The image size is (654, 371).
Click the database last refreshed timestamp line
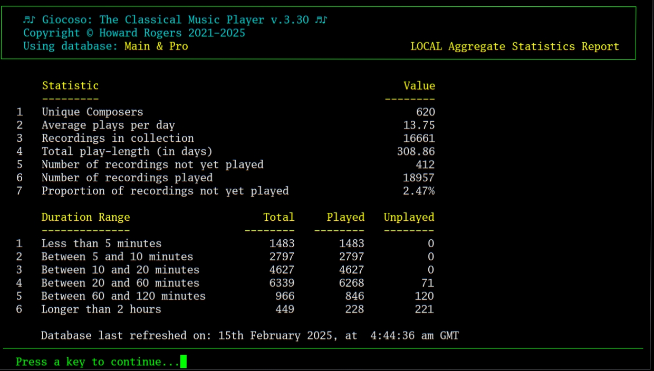coord(250,335)
